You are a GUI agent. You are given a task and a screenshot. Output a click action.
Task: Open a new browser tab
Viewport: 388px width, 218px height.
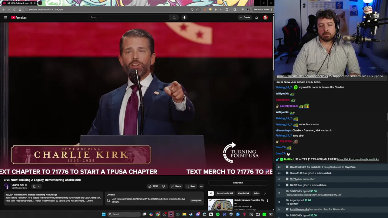(40, 3)
